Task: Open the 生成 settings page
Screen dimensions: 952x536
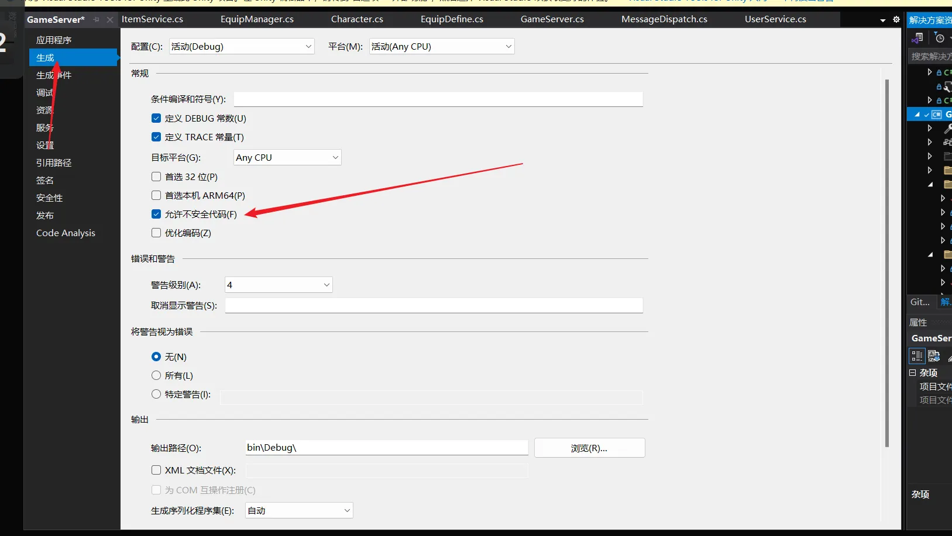Action: coord(73,57)
